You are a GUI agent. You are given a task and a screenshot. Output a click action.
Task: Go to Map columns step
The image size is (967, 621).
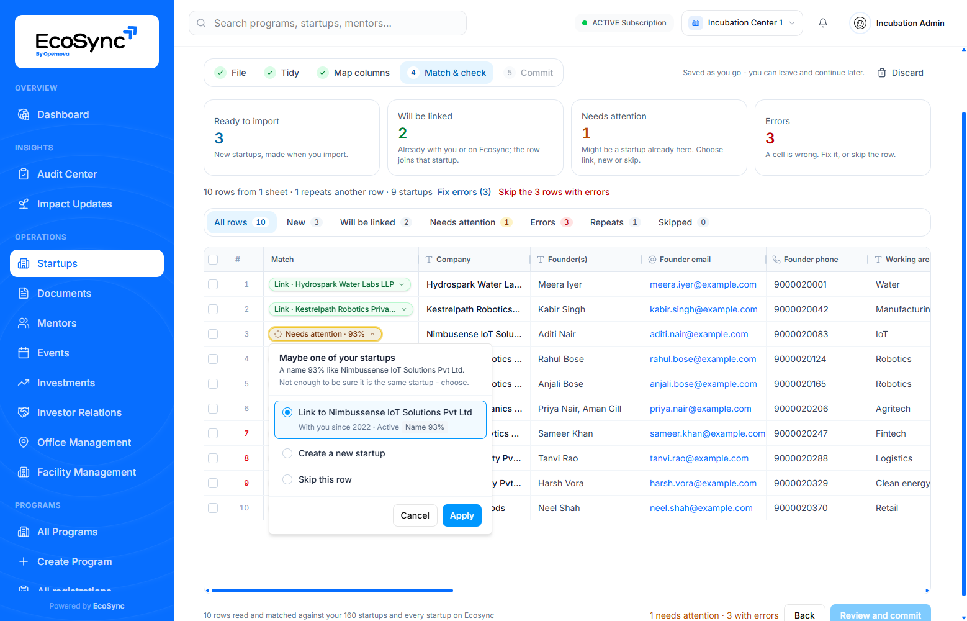(x=354, y=73)
